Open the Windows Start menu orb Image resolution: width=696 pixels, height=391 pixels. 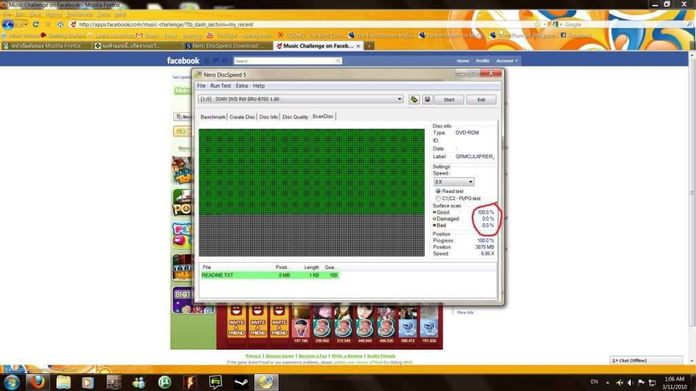coord(12,382)
